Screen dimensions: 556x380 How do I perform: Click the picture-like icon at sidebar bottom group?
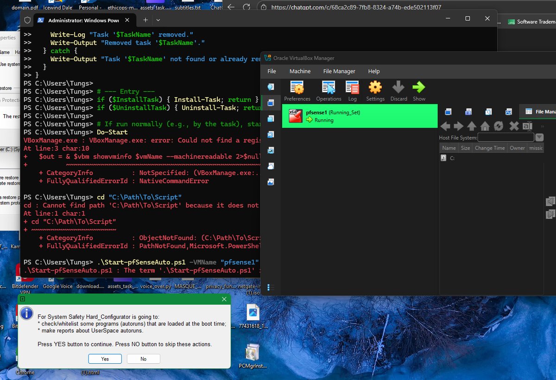(271, 182)
